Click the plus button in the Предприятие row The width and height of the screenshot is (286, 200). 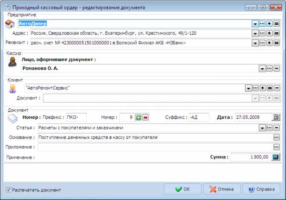point(269,23)
